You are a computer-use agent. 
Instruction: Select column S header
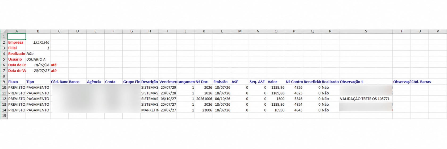(x=366, y=31)
